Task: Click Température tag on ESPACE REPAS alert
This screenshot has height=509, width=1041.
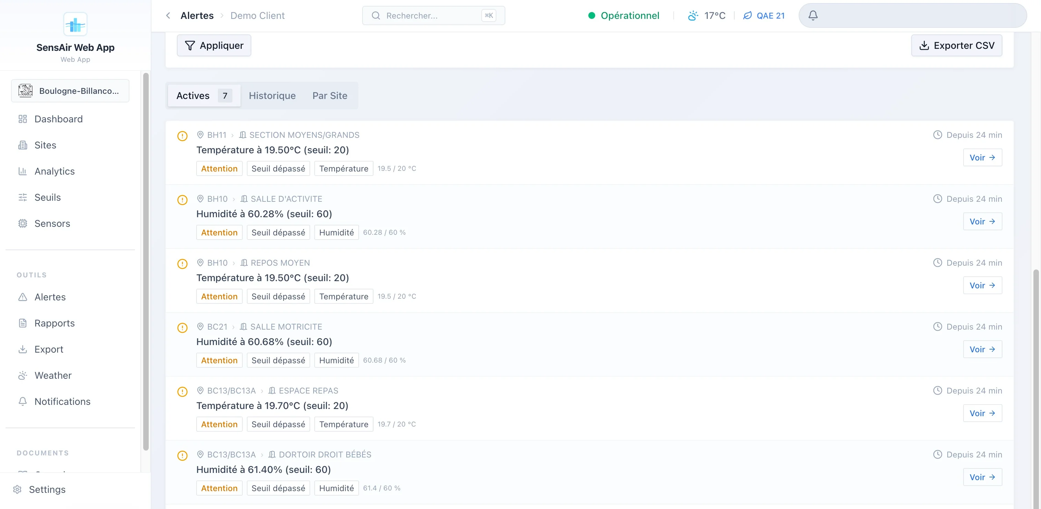Action: pos(344,424)
